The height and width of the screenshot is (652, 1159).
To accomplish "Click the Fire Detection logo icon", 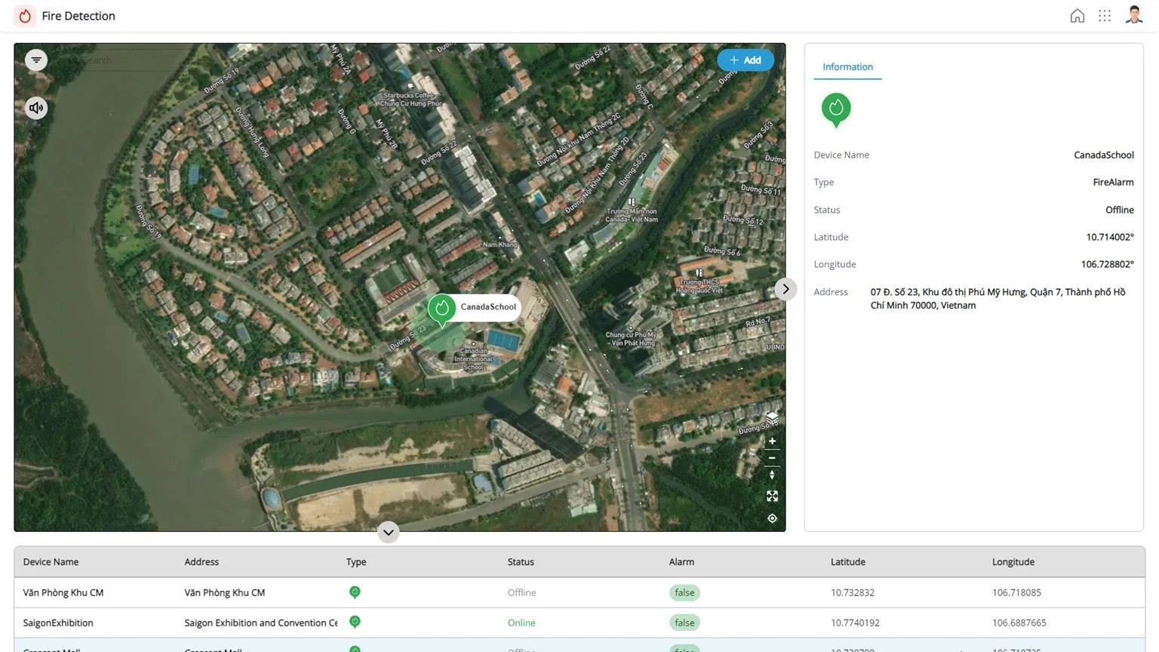I will pos(25,16).
